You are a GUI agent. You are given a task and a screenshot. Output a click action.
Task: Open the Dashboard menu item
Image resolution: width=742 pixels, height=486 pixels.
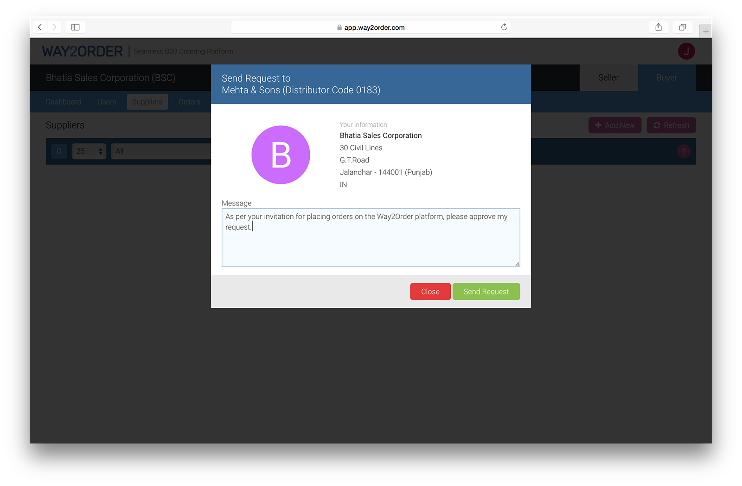(64, 102)
